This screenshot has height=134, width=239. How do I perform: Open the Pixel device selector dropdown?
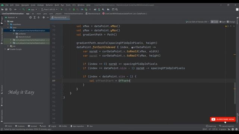[x=49, y=9]
